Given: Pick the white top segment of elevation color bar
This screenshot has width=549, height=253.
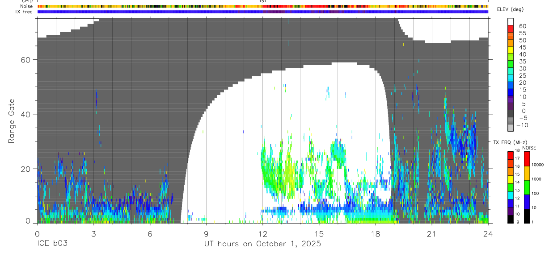Looking at the screenshot, I should tap(511, 21).
